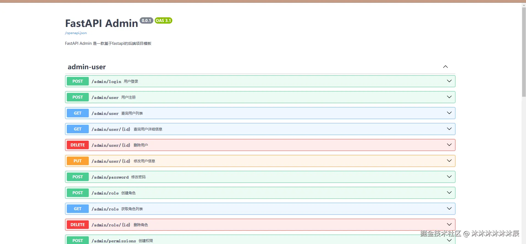Click the 创建权限 description text
The image size is (526, 244).
(x=146, y=241)
